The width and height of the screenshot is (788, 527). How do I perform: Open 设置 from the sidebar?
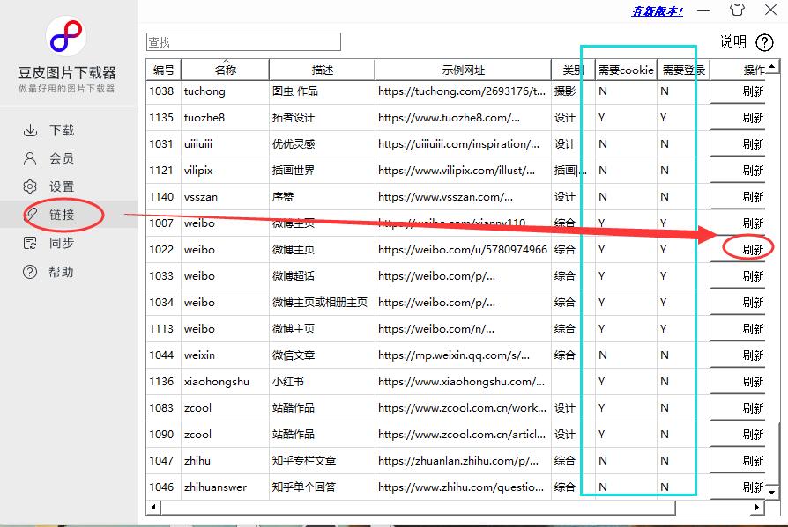[48, 187]
